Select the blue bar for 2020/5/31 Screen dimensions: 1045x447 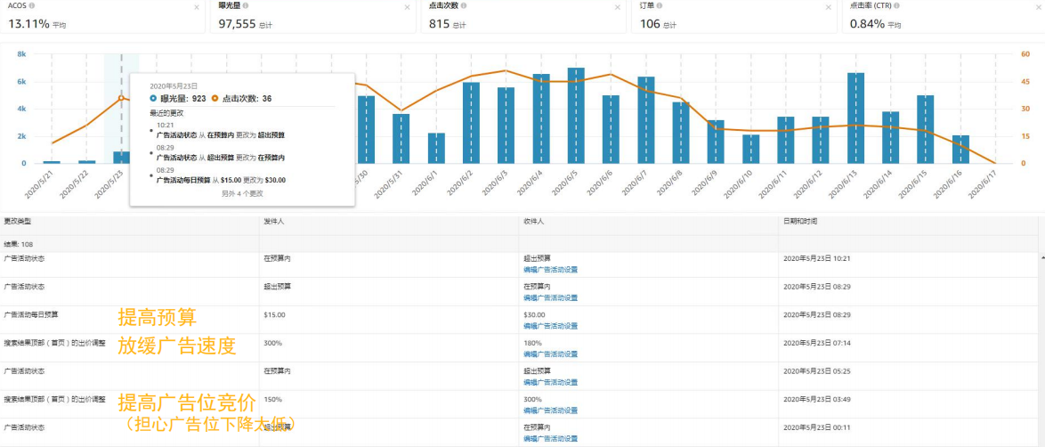tap(401, 139)
